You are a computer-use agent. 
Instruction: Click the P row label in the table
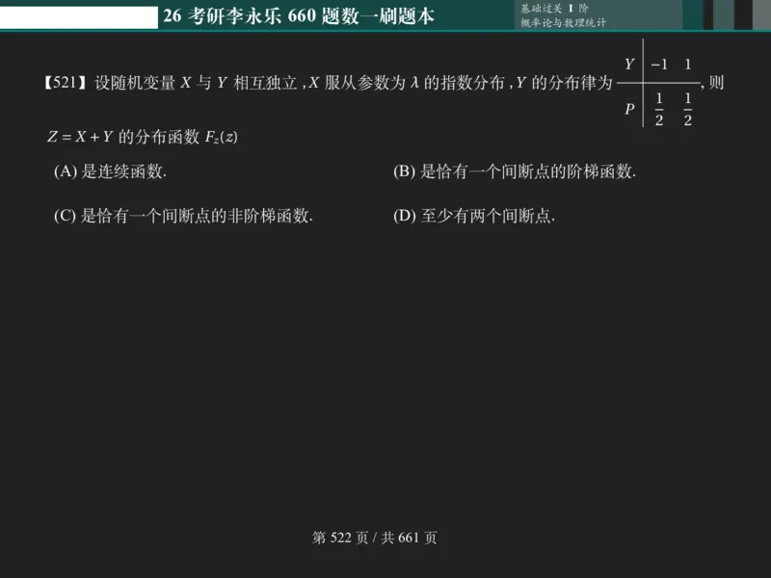coord(631,107)
